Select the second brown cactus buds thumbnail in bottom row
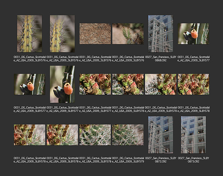The image size is (223, 176). tap(62, 135)
